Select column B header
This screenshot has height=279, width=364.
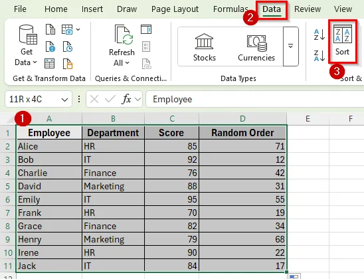[x=113, y=119]
